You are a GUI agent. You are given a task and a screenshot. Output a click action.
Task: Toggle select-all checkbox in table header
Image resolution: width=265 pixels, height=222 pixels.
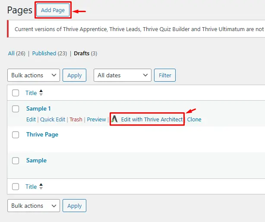[x=16, y=93]
